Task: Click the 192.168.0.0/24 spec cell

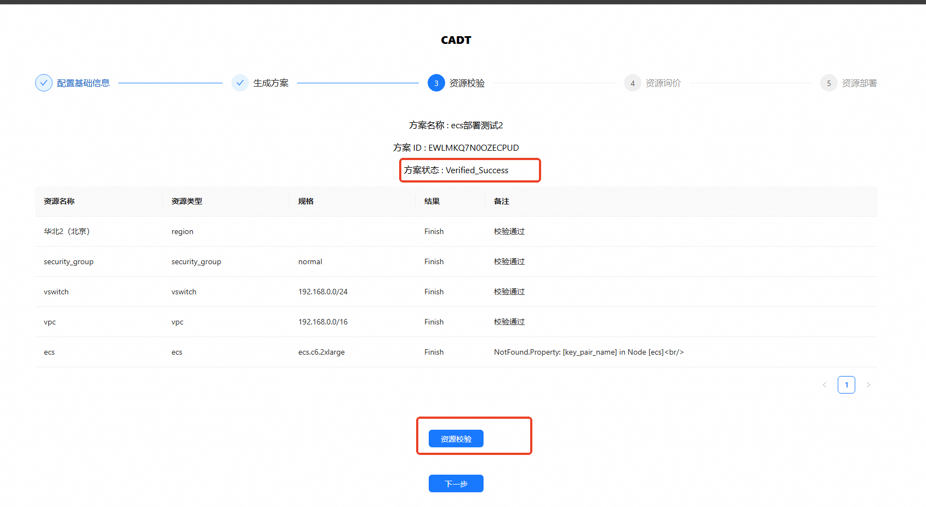Action: [x=323, y=292]
